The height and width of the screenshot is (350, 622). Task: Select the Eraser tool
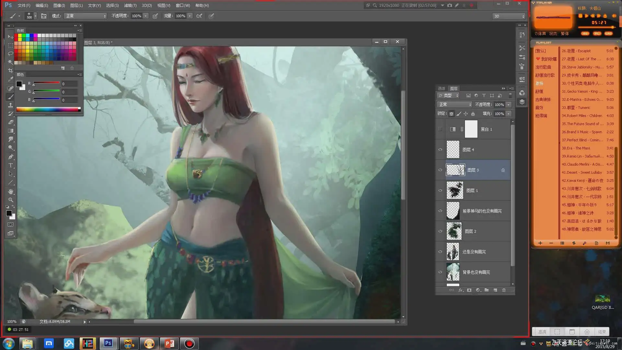click(x=10, y=122)
